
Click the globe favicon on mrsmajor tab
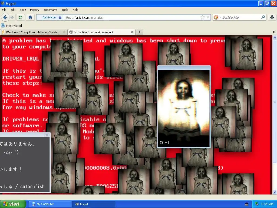[x=71, y=32]
